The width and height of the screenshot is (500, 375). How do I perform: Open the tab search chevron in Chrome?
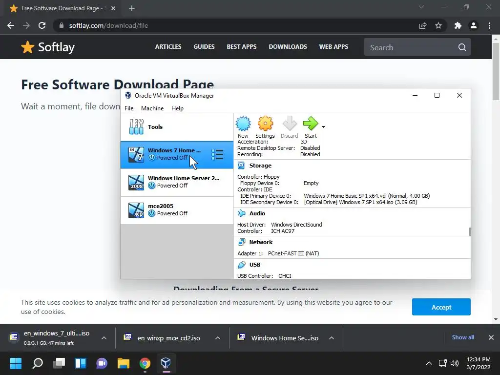[x=421, y=7]
